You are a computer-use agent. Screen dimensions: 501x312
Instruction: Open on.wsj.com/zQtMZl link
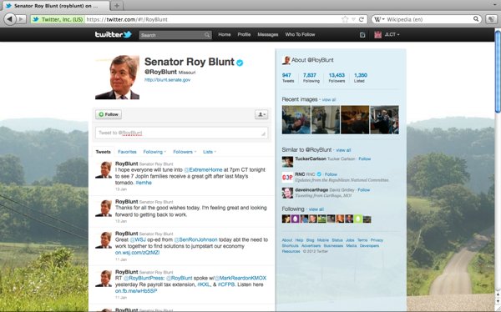[x=138, y=253]
